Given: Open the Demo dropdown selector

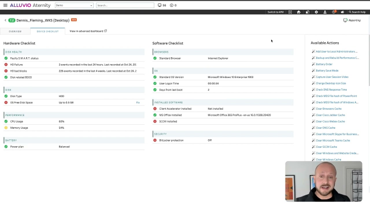Looking at the screenshot, I should coord(74,5).
